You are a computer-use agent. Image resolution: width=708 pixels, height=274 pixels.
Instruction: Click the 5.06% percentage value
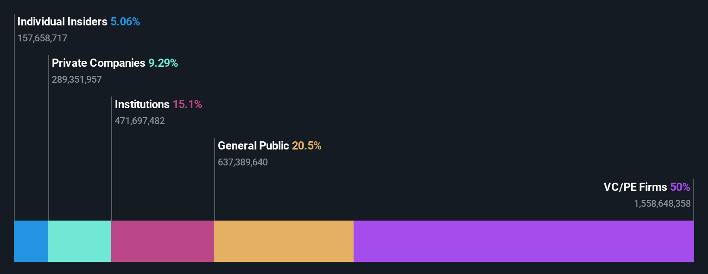[x=125, y=22]
